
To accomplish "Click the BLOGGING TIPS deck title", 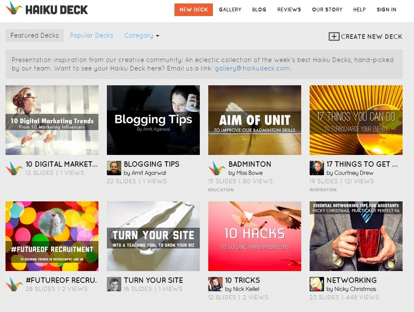I will point(152,164).
